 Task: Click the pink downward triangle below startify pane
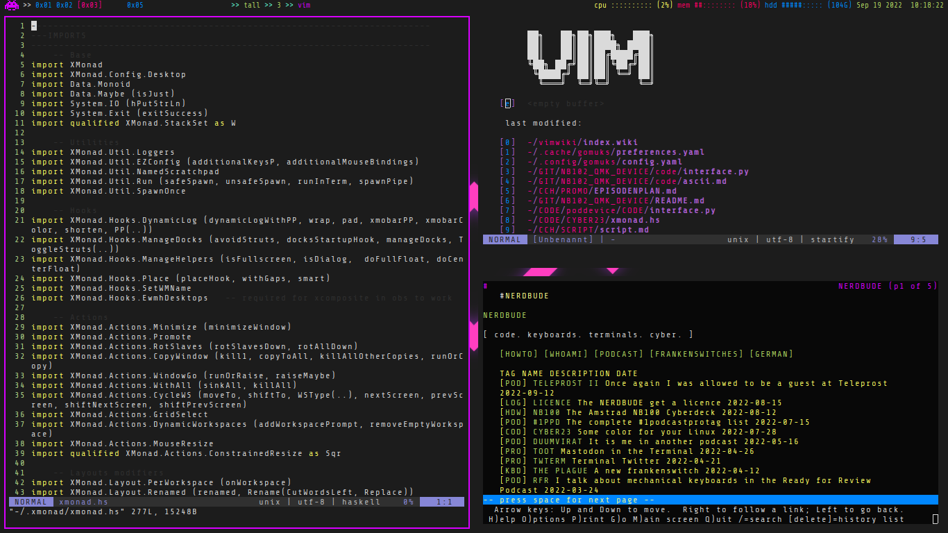click(612, 271)
